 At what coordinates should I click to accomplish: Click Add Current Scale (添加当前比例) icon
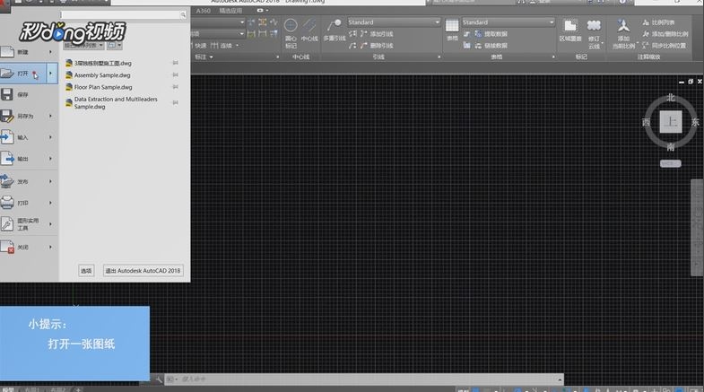(x=623, y=26)
